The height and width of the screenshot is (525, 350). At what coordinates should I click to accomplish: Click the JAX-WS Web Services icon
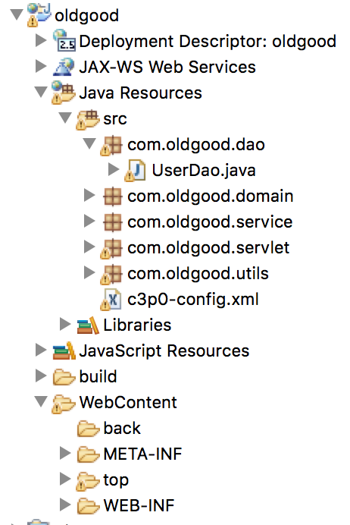tap(64, 67)
